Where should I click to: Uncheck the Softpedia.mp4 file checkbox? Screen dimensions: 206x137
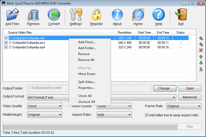6,47
